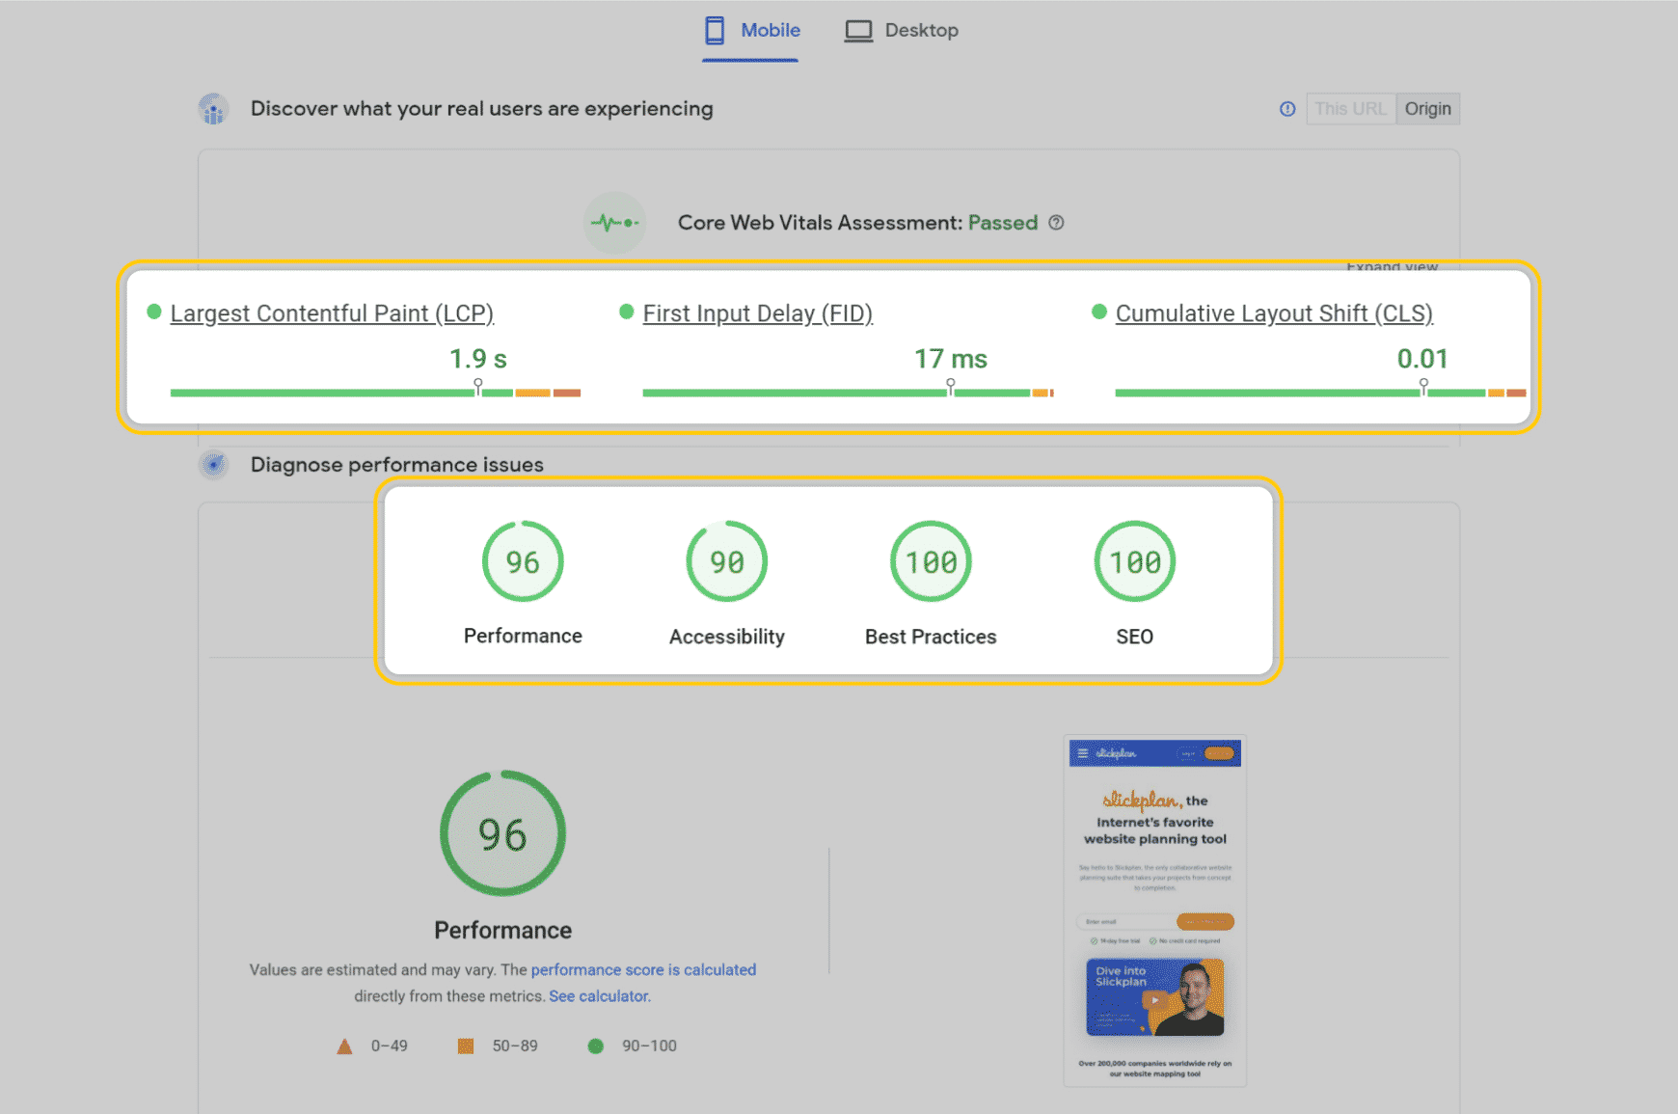Select the This URL toggle

[x=1349, y=109]
